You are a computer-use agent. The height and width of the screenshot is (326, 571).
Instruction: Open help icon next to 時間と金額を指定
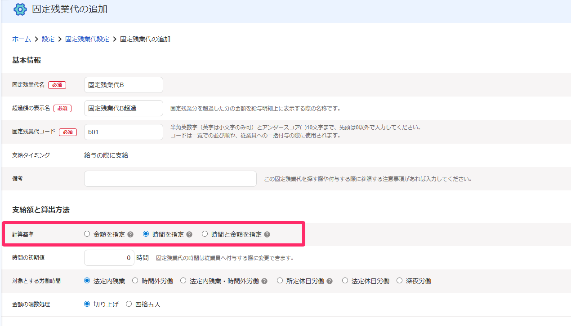coord(267,234)
